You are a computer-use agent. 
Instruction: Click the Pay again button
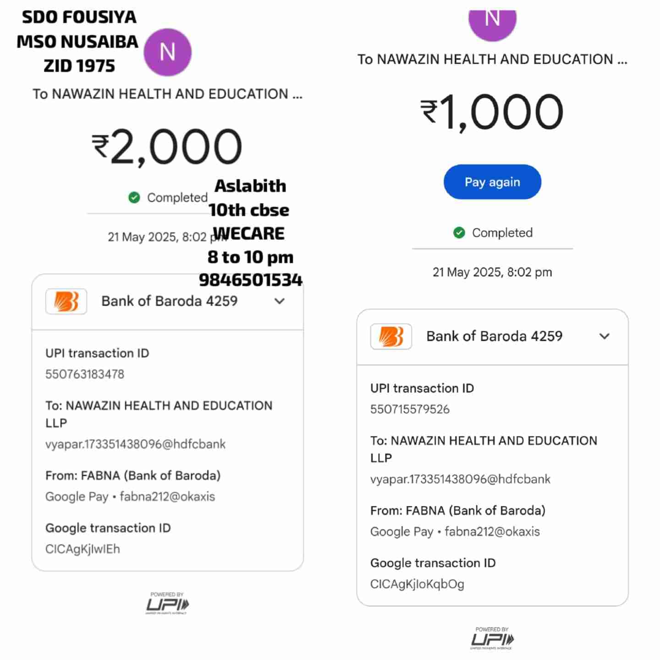[492, 182]
